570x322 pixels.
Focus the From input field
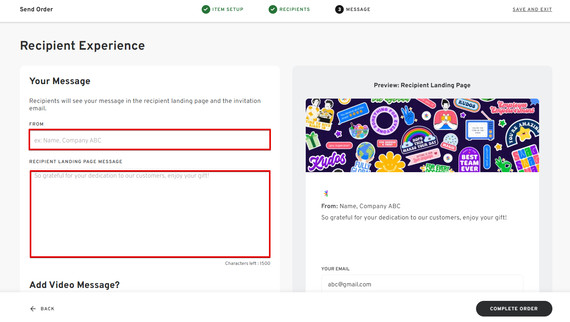tap(150, 140)
